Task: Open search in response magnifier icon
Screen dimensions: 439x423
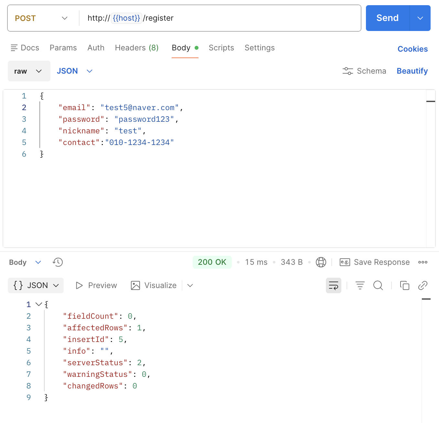Action: click(x=378, y=285)
